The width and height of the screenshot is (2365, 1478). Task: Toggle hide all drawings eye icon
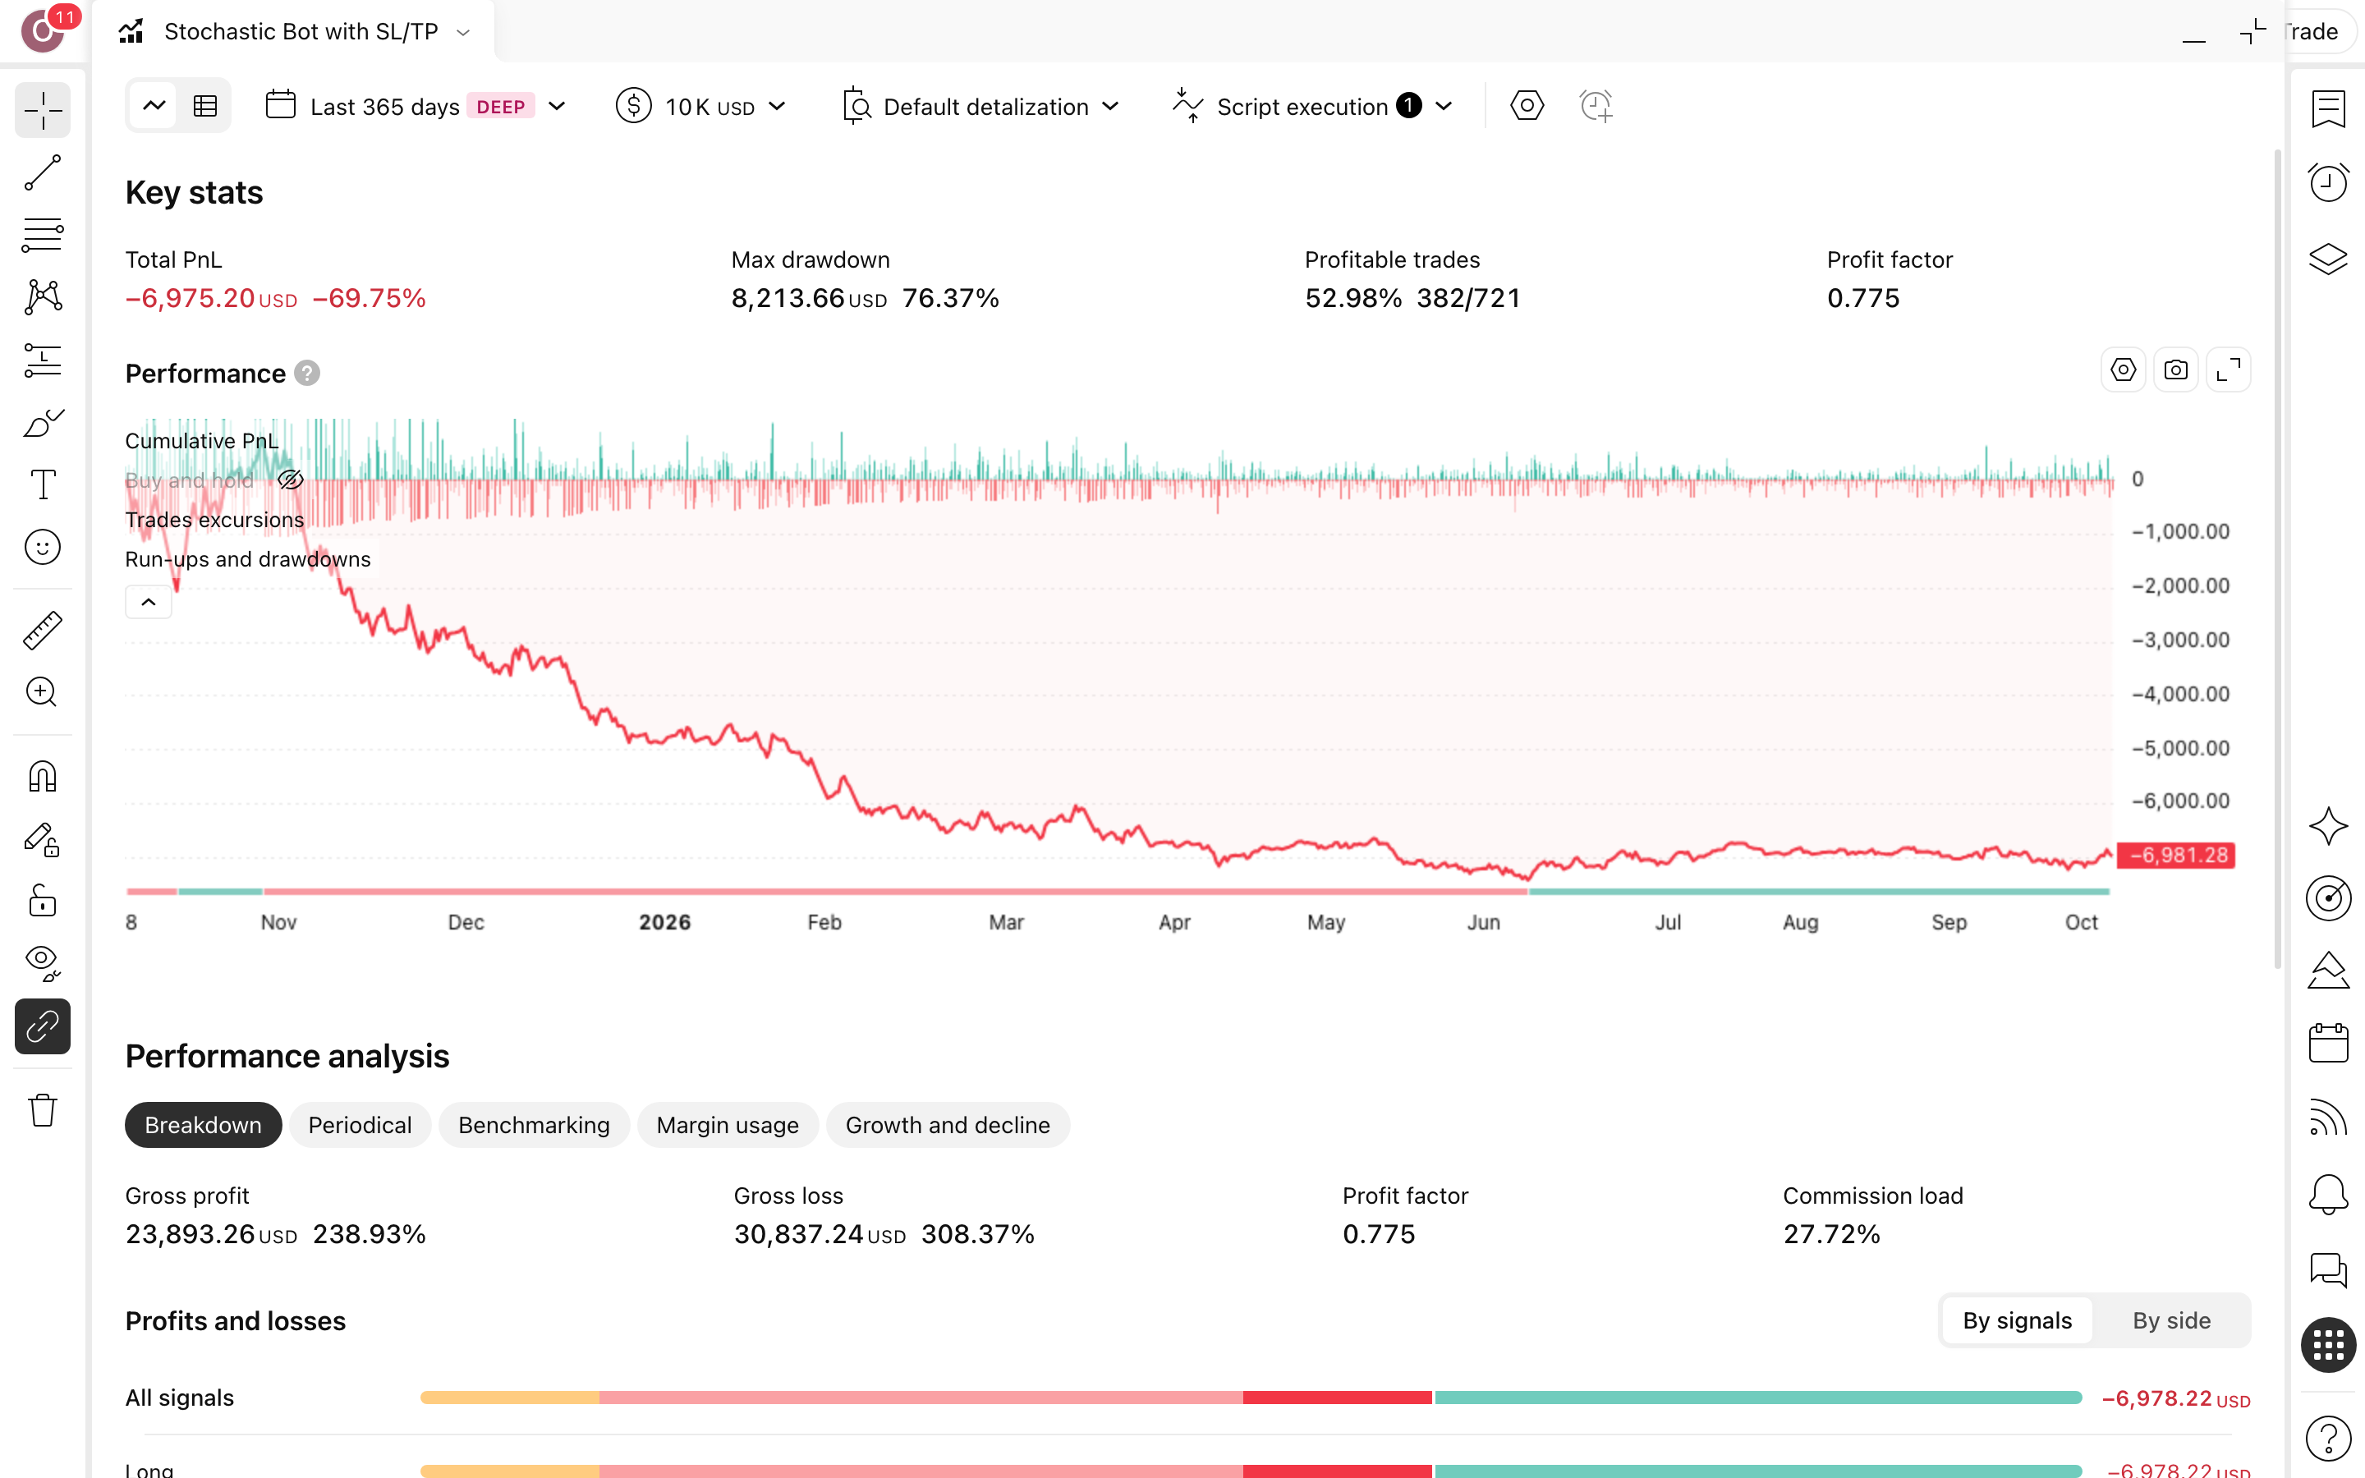point(43,964)
